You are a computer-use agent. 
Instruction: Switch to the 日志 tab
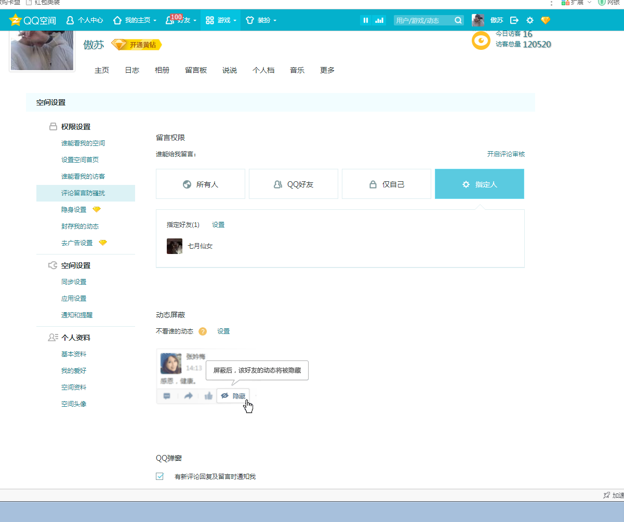(x=132, y=70)
